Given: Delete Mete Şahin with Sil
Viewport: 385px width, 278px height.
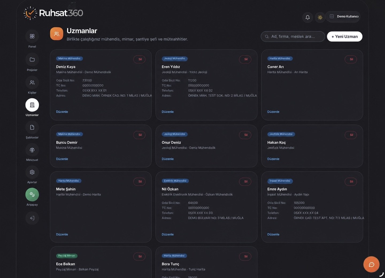Looking at the screenshot, I should tap(140, 182).
